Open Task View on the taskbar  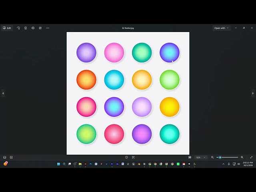pyautogui.click(x=70, y=164)
